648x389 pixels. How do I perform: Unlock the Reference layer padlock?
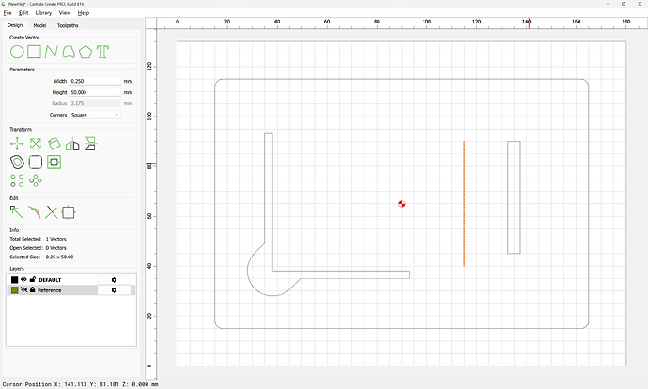point(33,290)
